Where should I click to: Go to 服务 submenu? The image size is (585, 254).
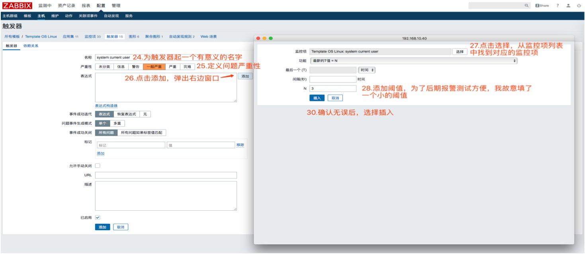pos(129,16)
